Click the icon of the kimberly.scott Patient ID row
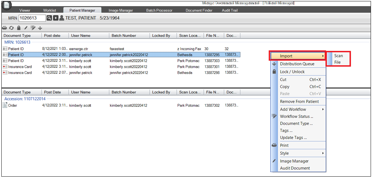 5,61
